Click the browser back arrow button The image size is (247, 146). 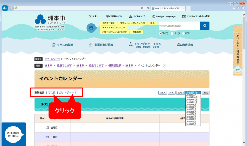click(x=5, y=8)
